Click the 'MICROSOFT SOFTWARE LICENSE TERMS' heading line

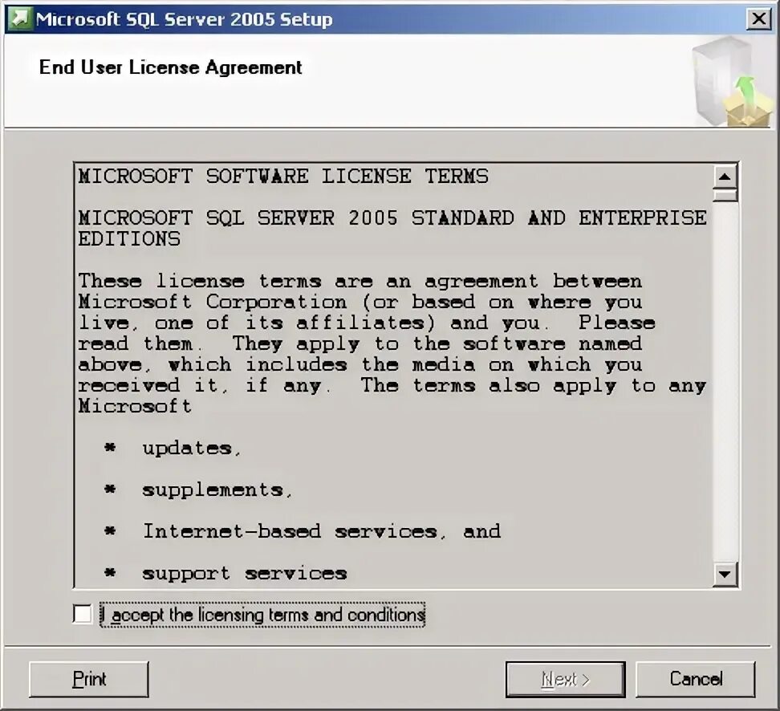283,177
